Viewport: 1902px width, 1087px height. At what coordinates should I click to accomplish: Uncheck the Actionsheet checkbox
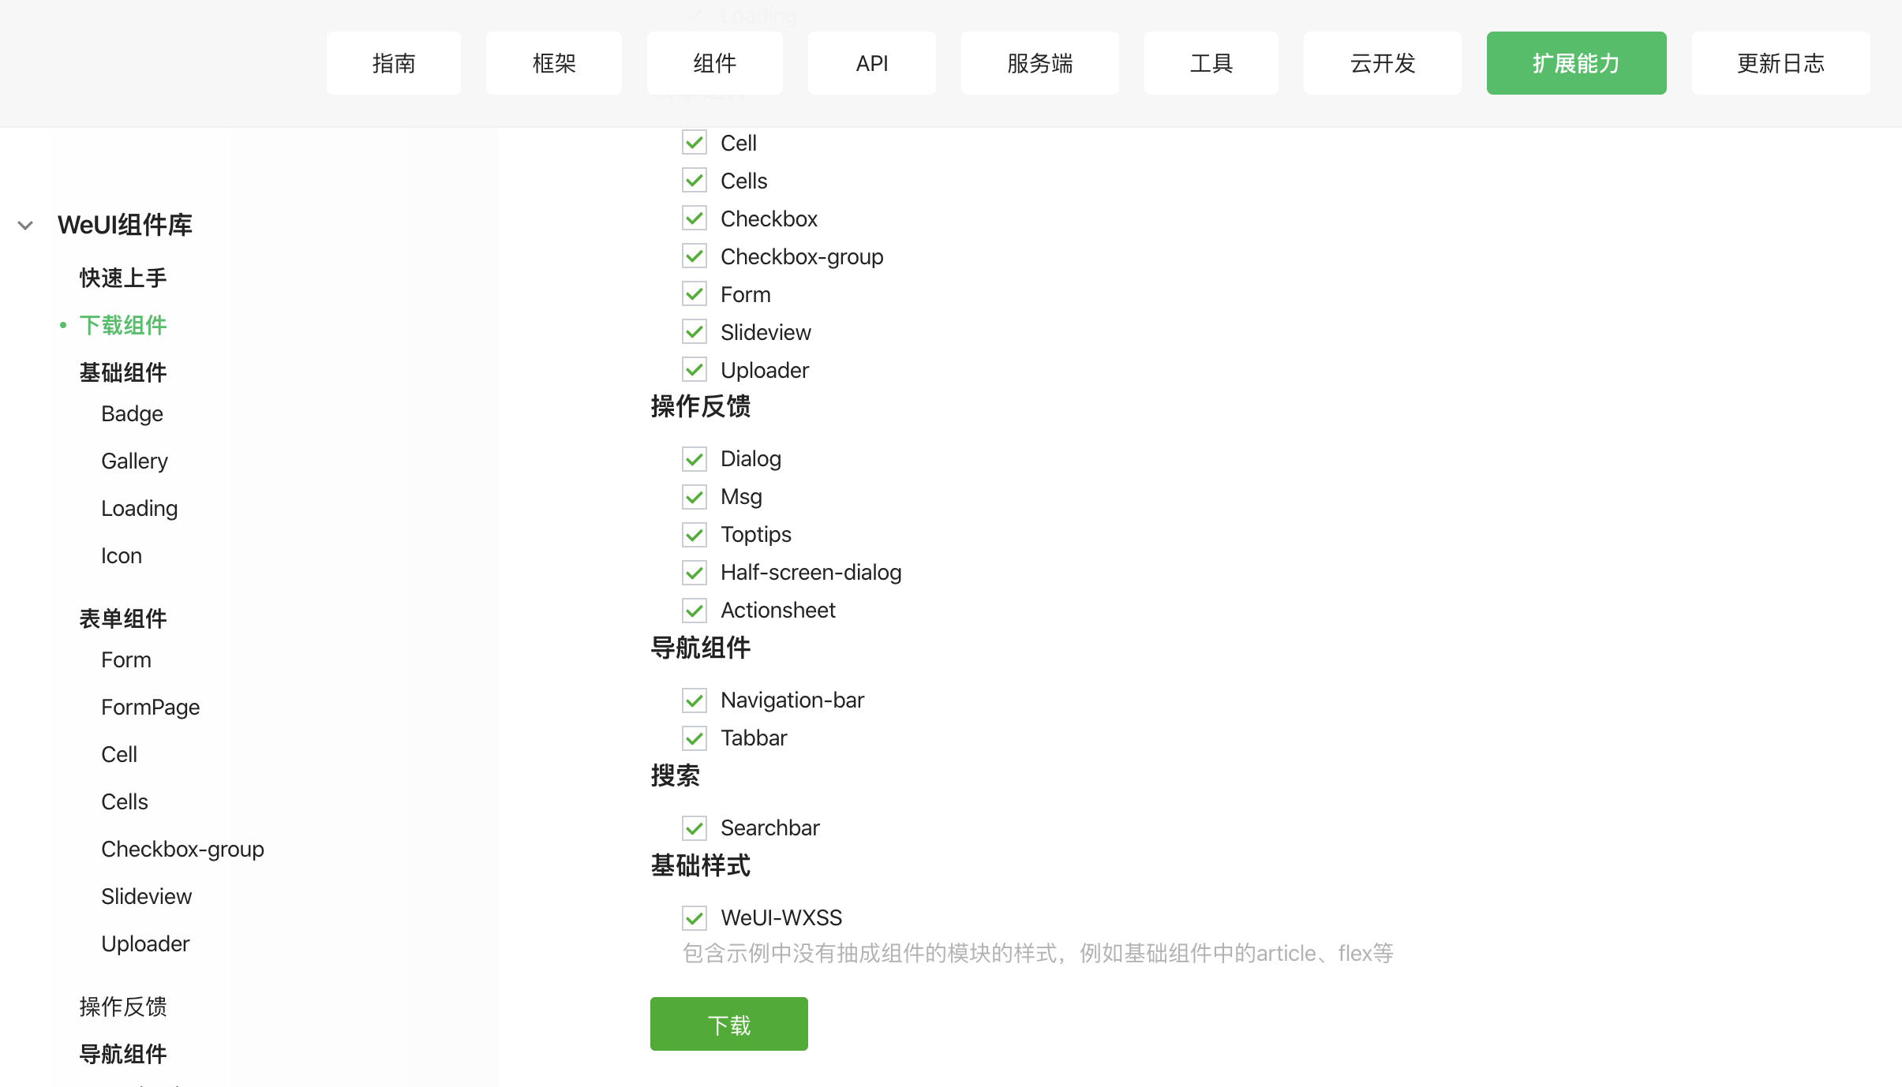694,610
